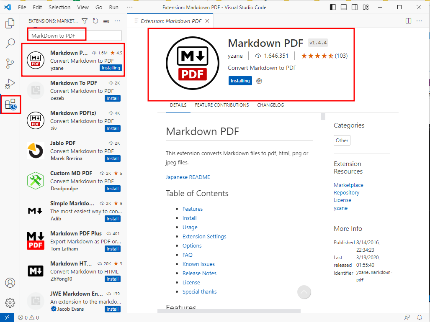
Task: Click the star rating with 103 reviews
Action: [324, 56]
